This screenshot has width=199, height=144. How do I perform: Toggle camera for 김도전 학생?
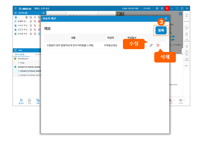tap(31, 30)
